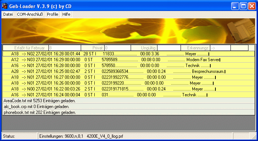Click the Erfaßt für Februar count field

pyautogui.click(x=65, y=48)
